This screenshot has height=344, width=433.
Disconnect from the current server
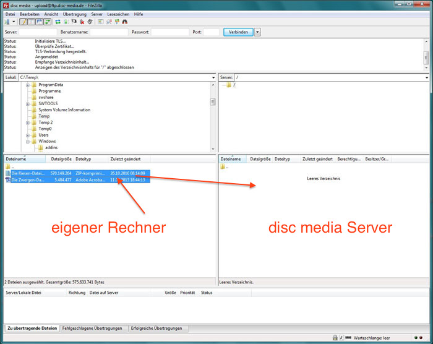pos(82,22)
